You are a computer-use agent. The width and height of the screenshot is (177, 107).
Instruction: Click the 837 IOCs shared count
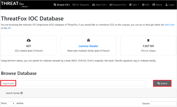[29, 46]
